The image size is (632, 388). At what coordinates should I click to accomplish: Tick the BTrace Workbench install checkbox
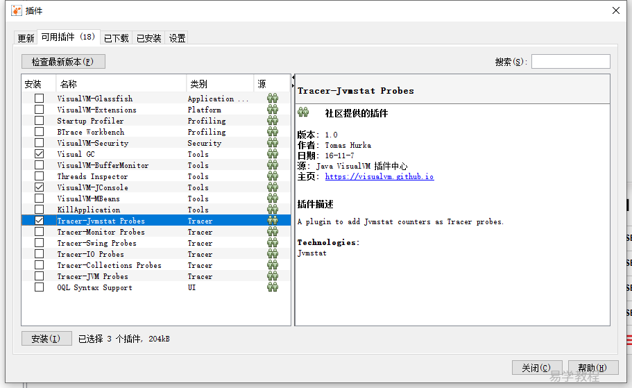pos(39,131)
